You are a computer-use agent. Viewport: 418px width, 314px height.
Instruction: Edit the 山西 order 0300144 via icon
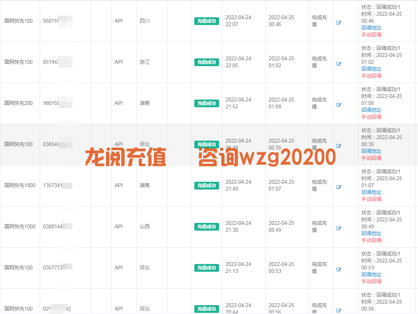tap(339, 228)
